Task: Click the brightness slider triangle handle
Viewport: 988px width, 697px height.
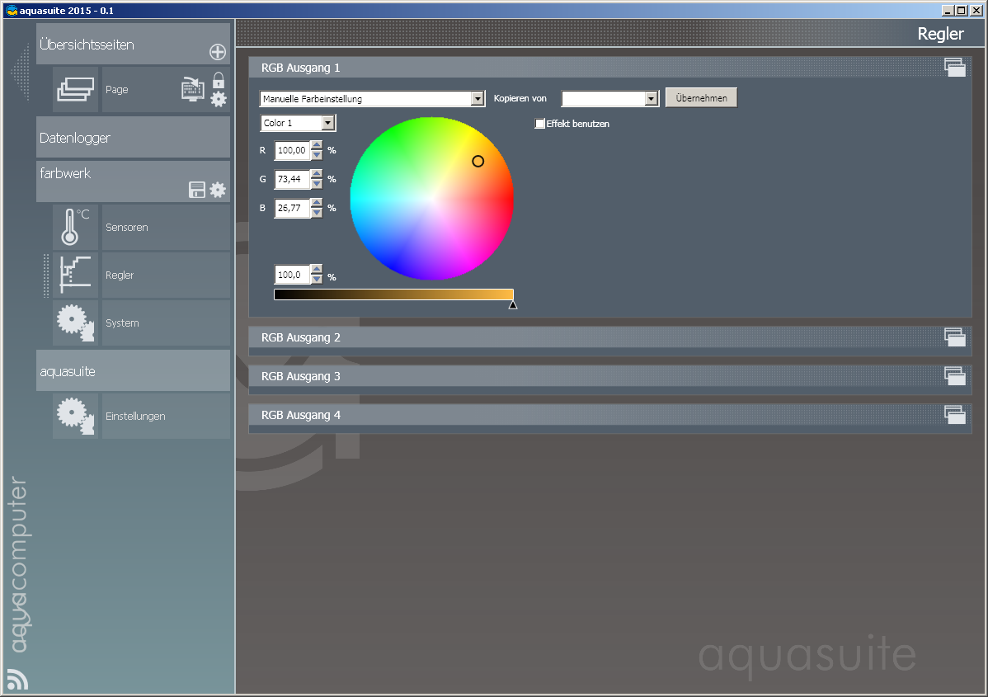Action: click(513, 305)
